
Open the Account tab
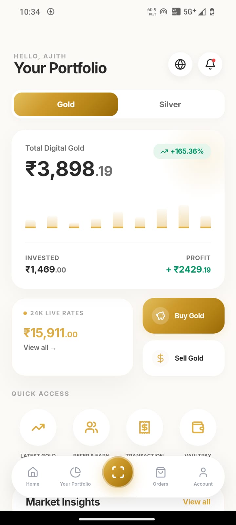coord(203,476)
